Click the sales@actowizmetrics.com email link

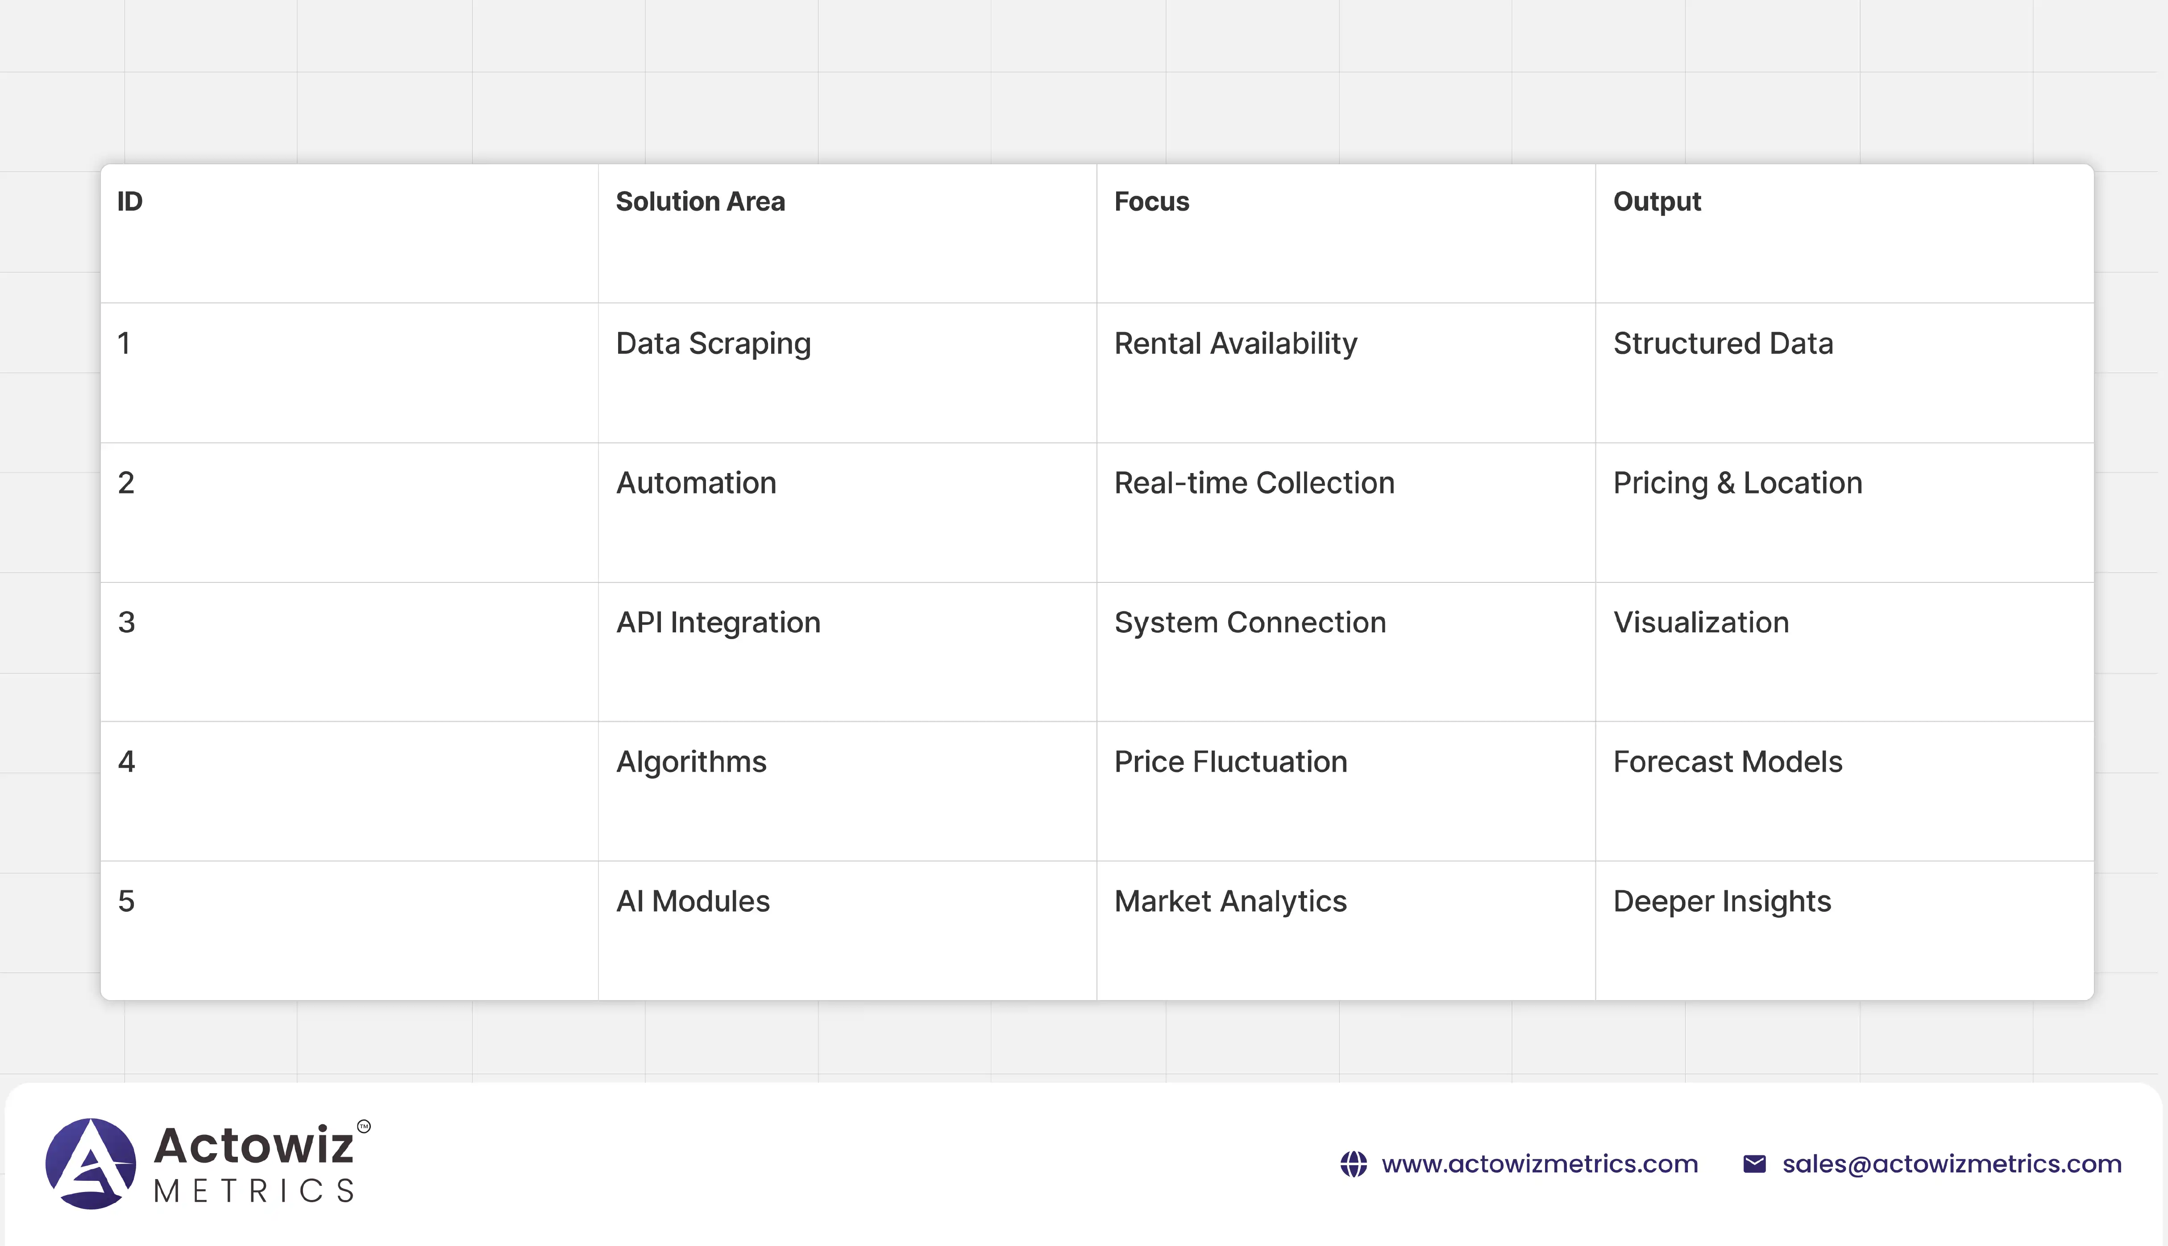point(1952,1164)
